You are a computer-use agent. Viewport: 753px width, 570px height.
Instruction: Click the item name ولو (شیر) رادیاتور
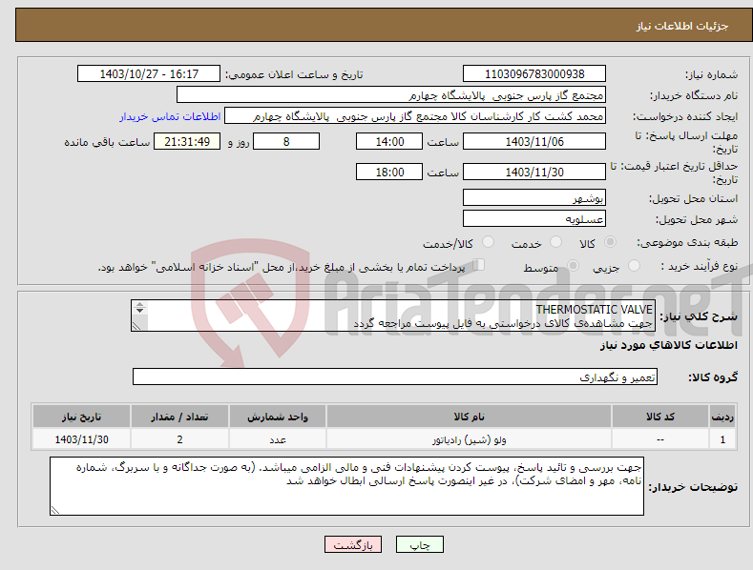pos(470,440)
